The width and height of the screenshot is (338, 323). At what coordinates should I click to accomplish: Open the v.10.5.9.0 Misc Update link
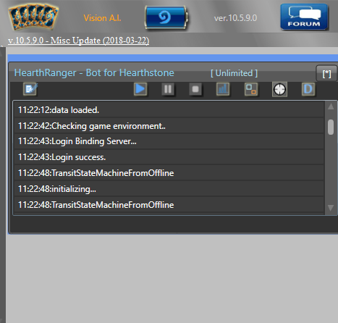click(79, 41)
